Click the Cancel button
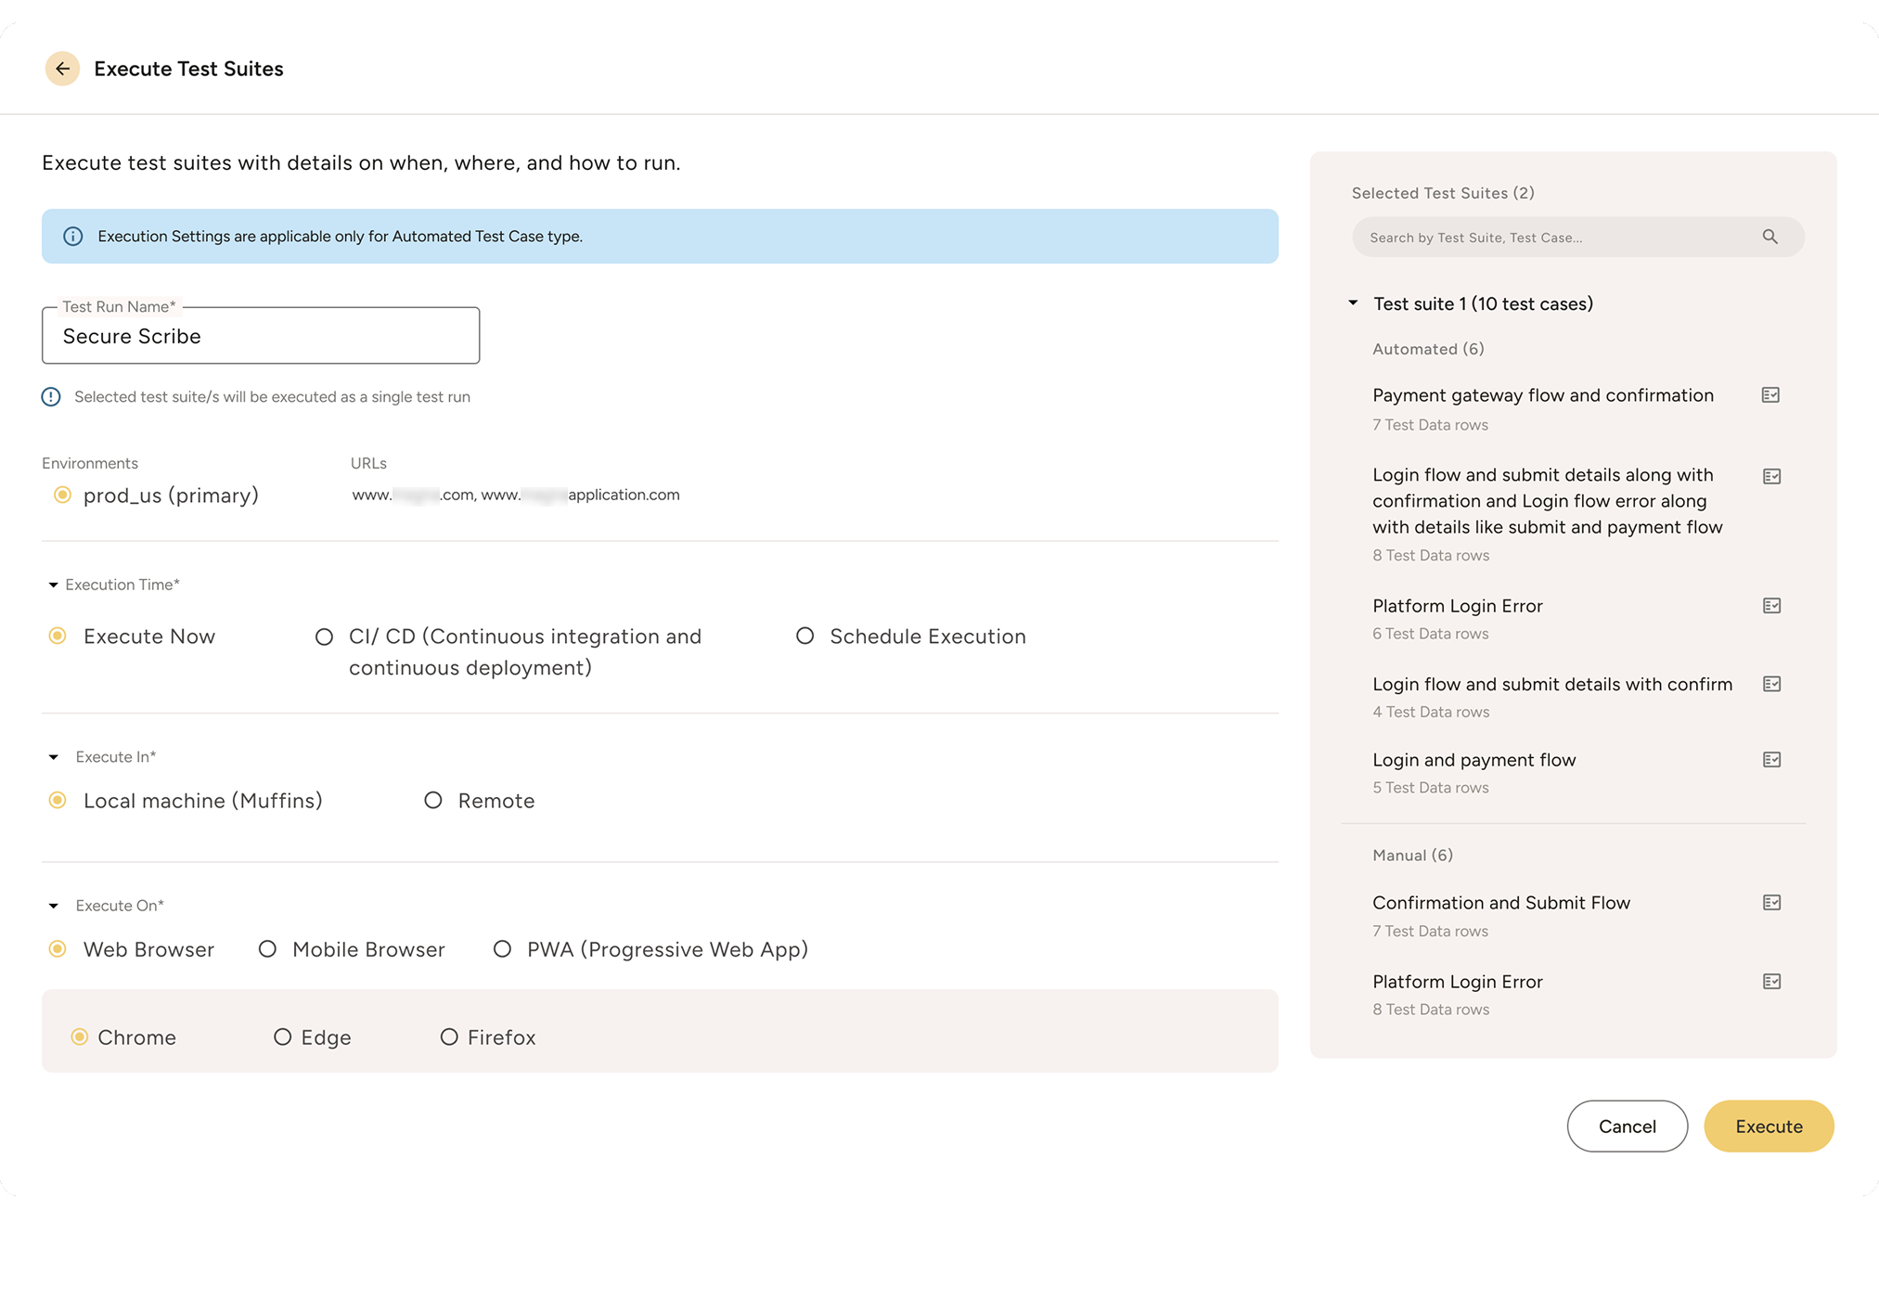This screenshot has height=1300, width=1879. click(1627, 1126)
